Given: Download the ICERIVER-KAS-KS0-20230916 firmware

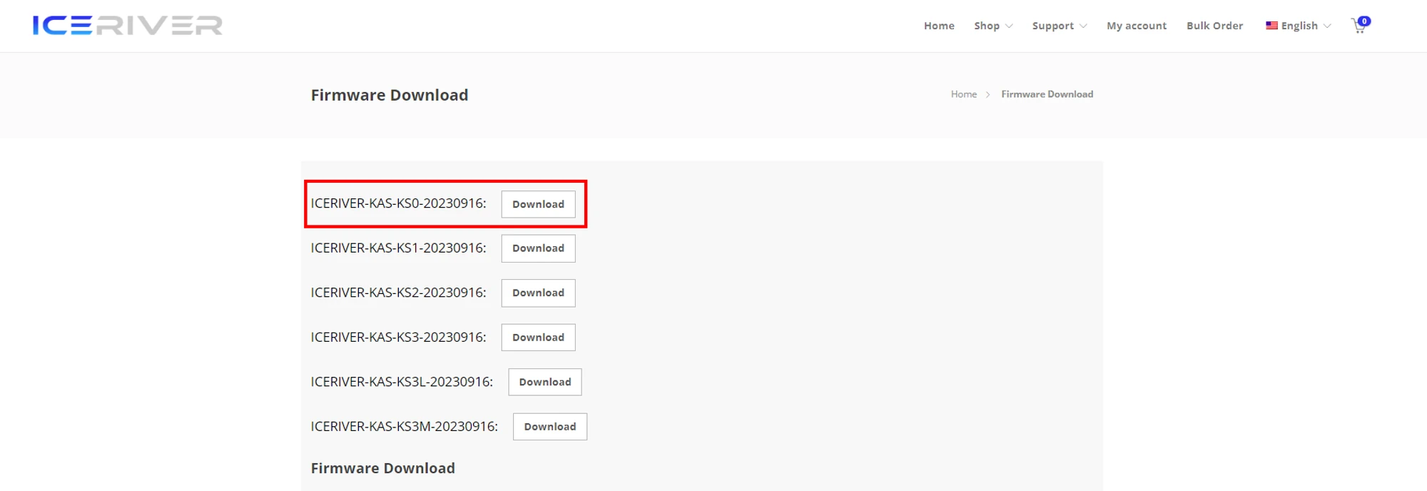Looking at the screenshot, I should pyautogui.click(x=538, y=204).
